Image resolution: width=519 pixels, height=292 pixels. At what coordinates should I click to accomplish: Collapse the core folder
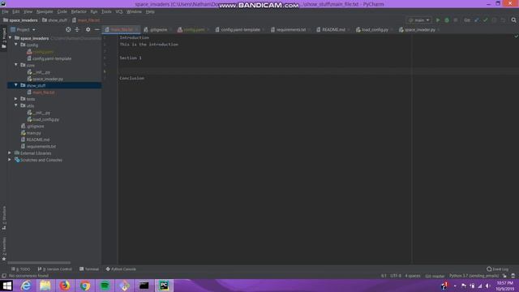tap(16, 65)
